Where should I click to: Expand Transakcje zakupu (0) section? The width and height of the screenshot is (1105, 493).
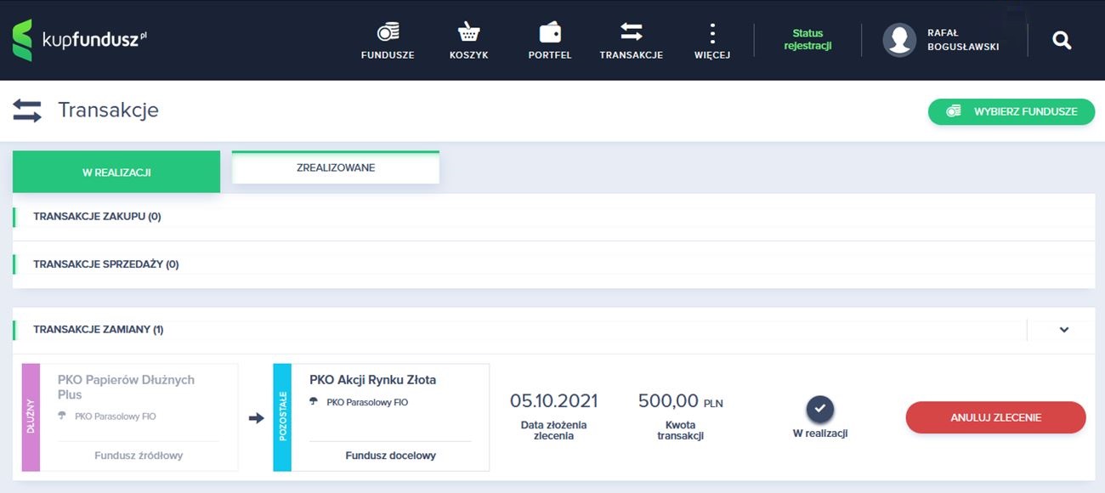553,217
